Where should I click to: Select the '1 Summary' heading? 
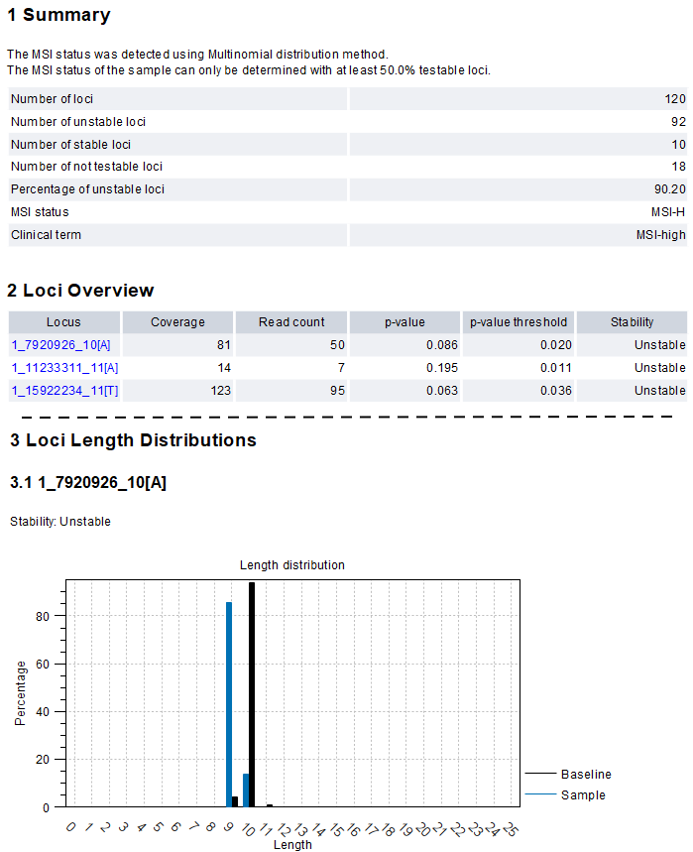pos(58,15)
